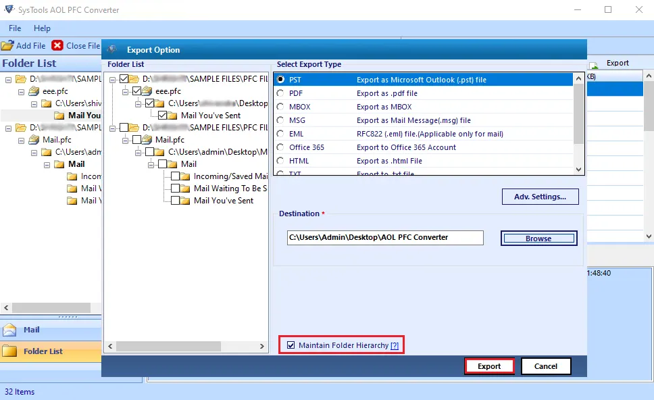Click the Add File folder icon
The width and height of the screenshot is (654, 400).
7,45
